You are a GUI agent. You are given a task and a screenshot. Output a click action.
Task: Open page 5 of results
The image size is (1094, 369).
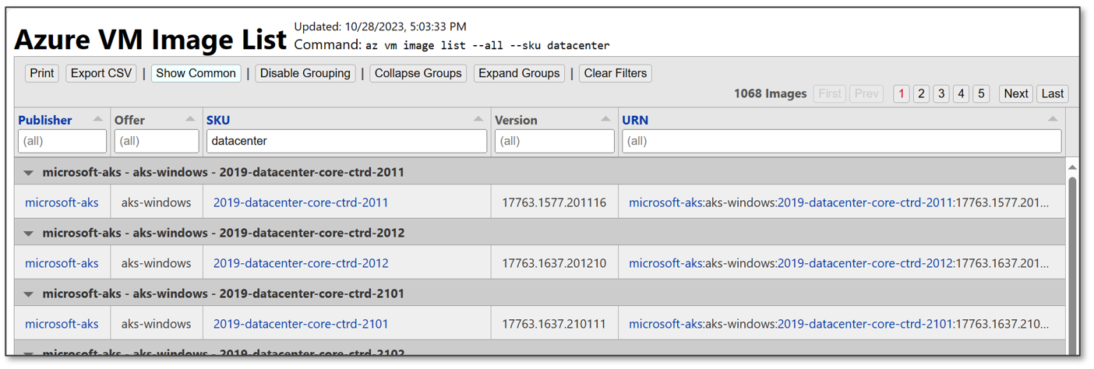(x=981, y=93)
